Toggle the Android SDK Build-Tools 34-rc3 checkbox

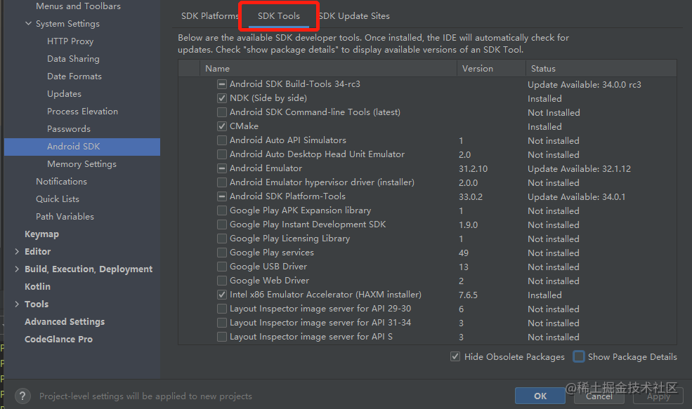click(x=222, y=84)
